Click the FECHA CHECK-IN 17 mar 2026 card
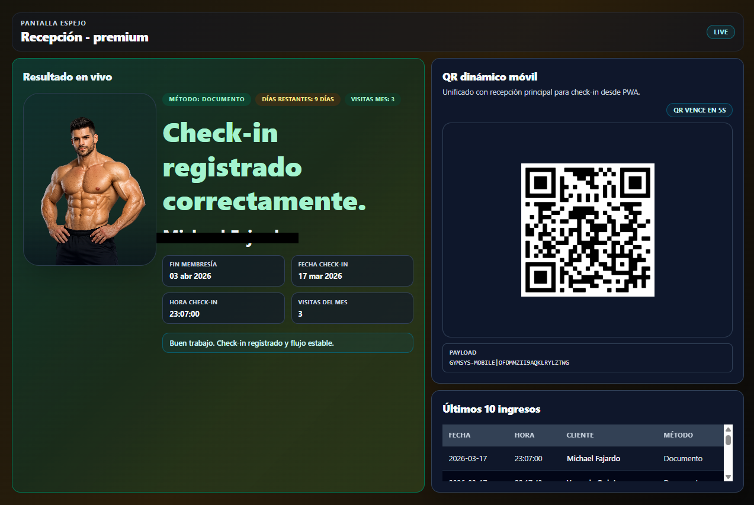This screenshot has width=754, height=505. coord(352,271)
